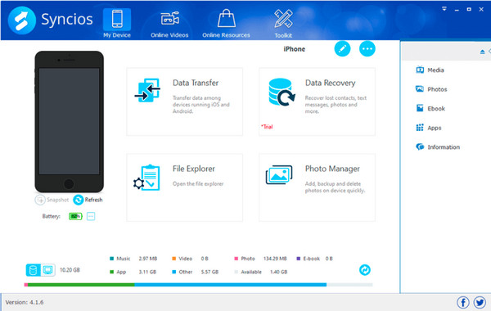Show battery details button next to Battery
This screenshot has width=491, height=311.
tap(91, 216)
